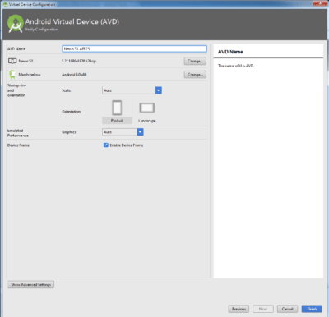This screenshot has width=329, height=317.
Task: Change the Nexus device hardware profile
Action: [x=195, y=61]
